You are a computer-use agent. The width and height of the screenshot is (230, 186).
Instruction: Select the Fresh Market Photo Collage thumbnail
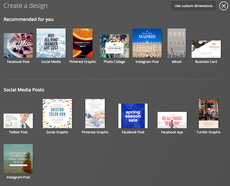[x=114, y=46]
